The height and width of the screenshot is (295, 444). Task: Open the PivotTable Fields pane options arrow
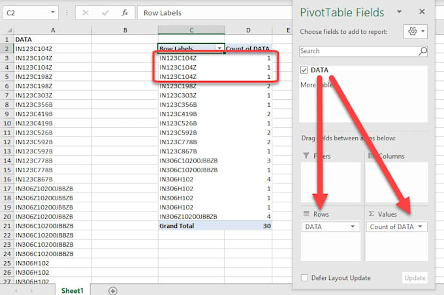pyautogui.click(x=399, y=12)
